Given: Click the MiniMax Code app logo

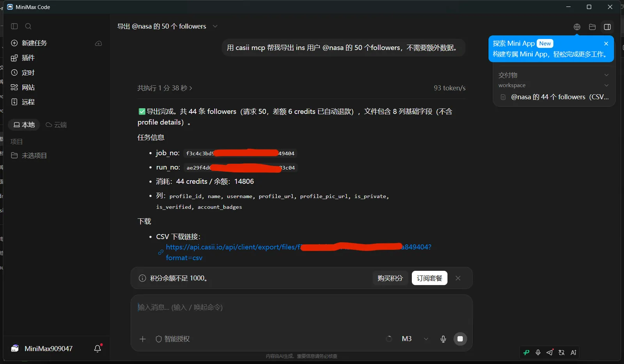Looking at the screenshot, I should pos(10,7).
